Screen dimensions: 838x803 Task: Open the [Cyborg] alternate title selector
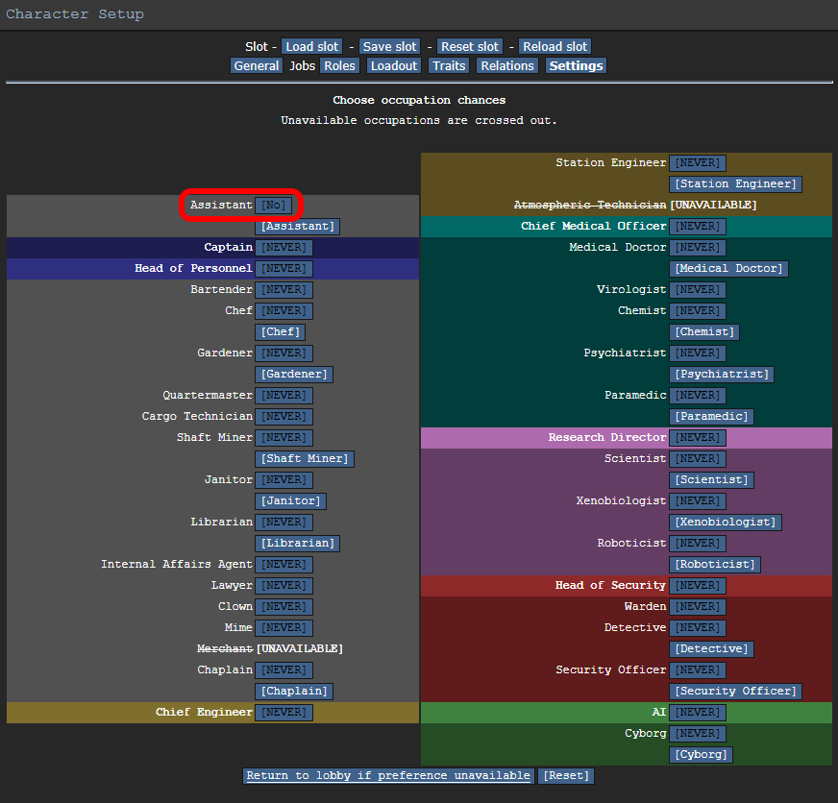coord(701,754)
